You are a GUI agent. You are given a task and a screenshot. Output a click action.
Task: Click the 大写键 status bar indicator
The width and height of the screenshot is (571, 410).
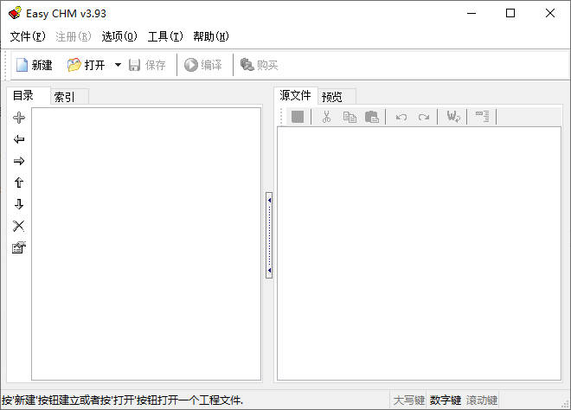409,400
